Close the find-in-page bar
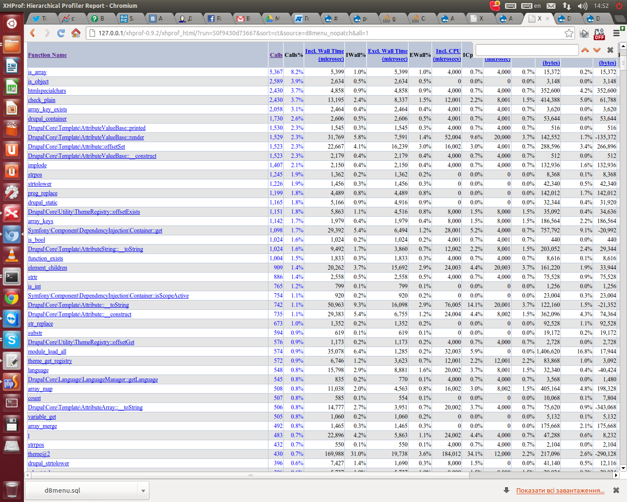 click(x=610, y=50)
